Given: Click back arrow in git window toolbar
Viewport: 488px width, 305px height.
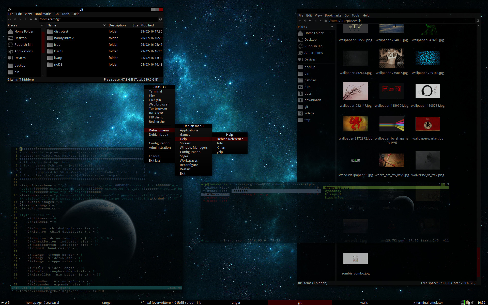Looking at the screenshot, I should (x=15, y=19).
